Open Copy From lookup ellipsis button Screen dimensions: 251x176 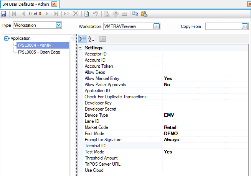click(244, 26)
